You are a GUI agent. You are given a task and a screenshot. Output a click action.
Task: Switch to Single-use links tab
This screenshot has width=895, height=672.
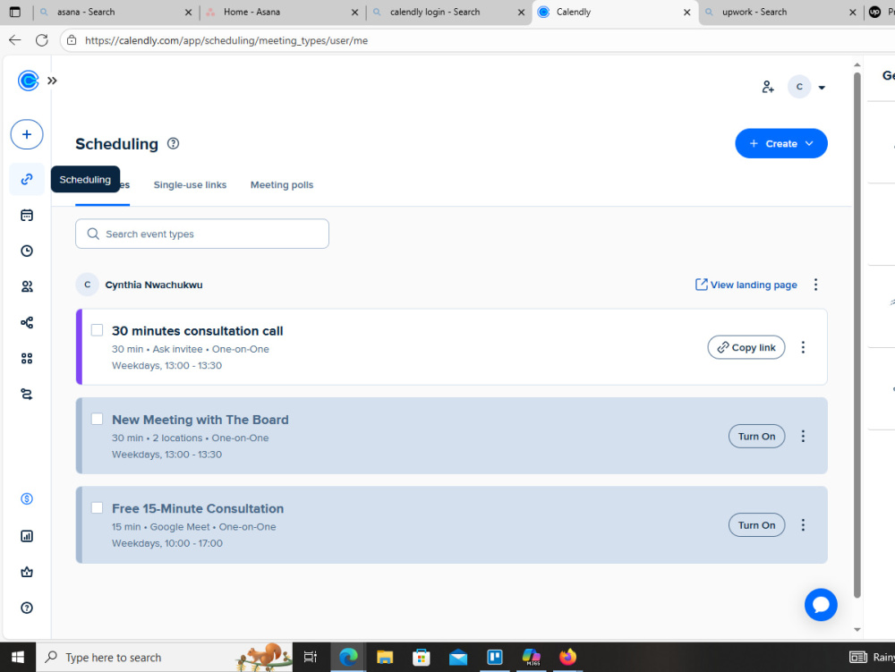coord(190,185)
